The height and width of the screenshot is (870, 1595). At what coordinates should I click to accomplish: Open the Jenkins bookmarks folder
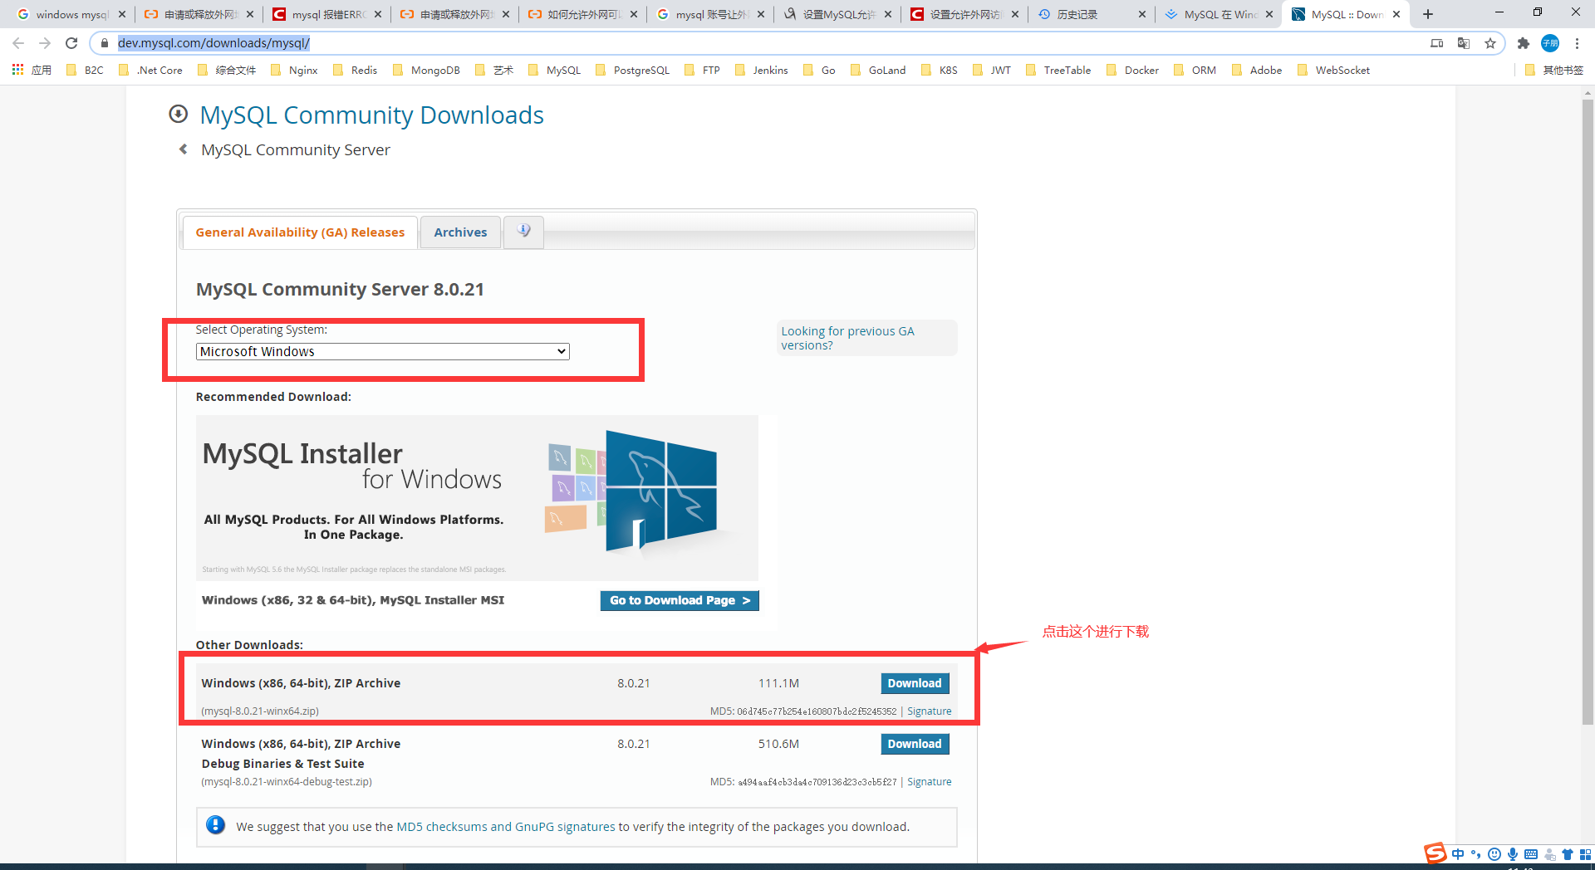(x=762, y=70)
